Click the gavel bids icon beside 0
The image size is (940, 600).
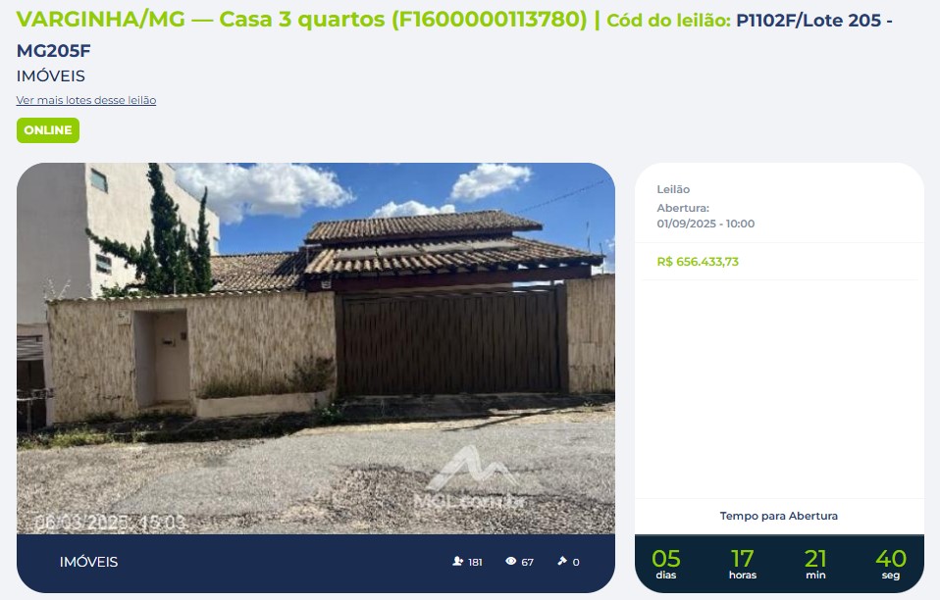click(562, 561)
